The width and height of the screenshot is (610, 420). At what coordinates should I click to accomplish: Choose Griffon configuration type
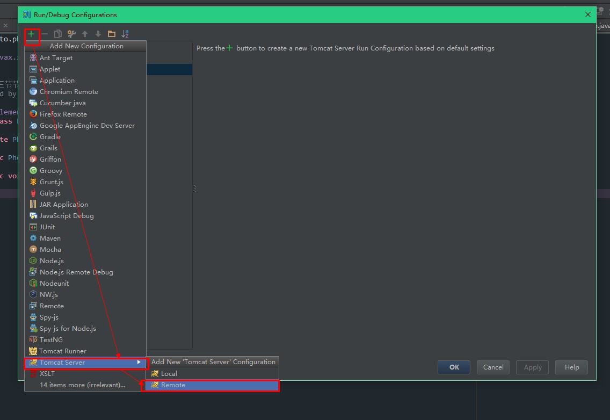click(85, 159)
